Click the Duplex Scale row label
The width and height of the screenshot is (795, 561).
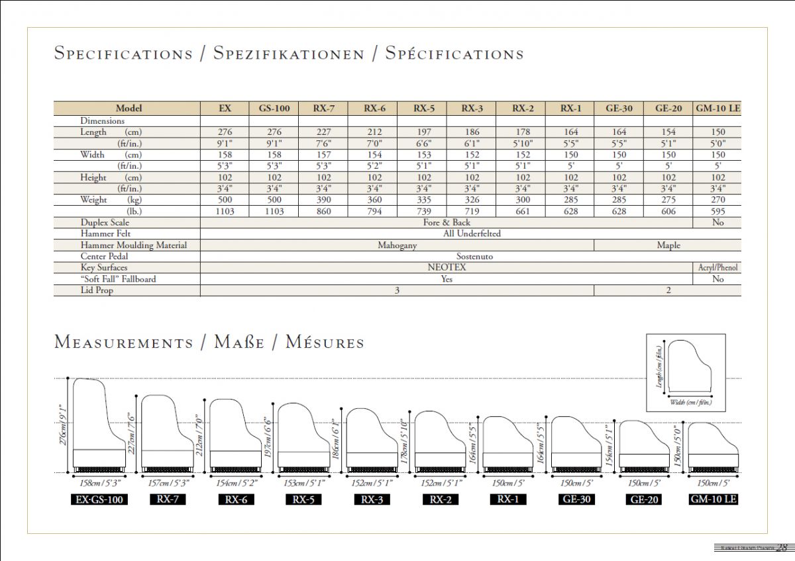(105, 222)
